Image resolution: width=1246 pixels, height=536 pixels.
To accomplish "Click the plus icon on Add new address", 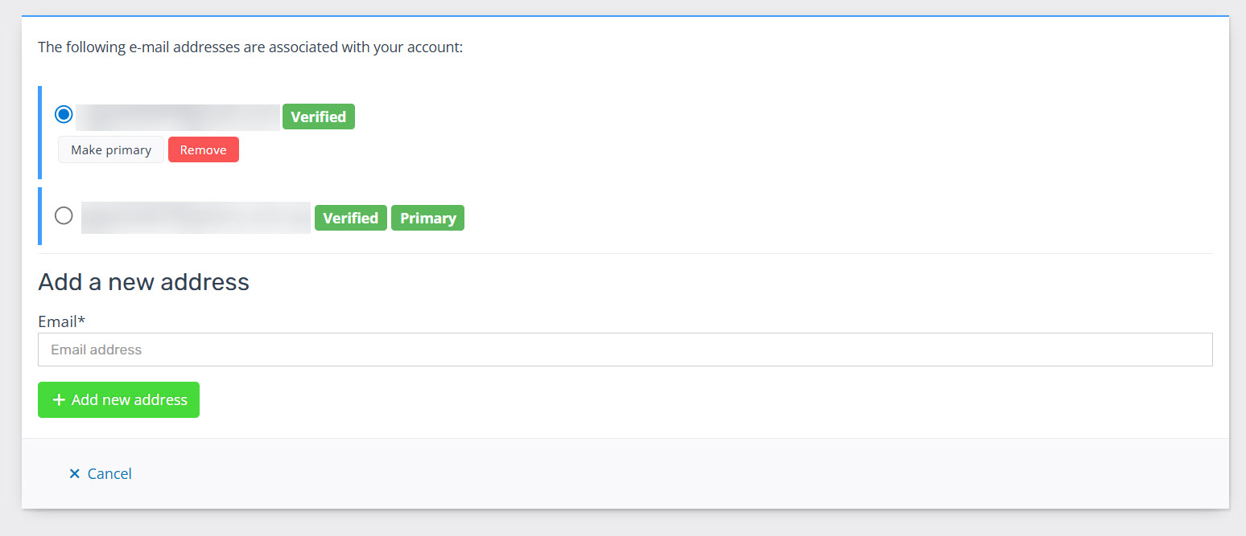I will (58, 400).
